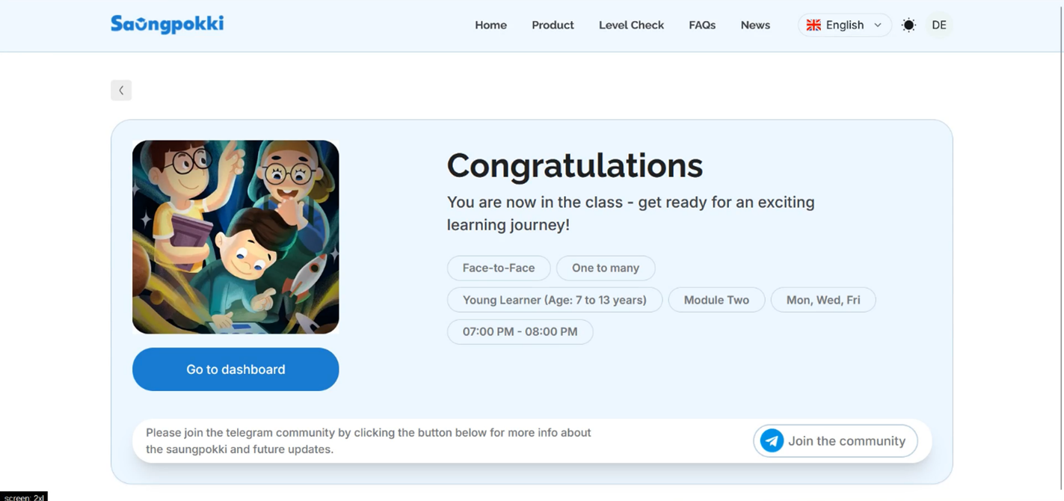Open the News page

(755, 25)
